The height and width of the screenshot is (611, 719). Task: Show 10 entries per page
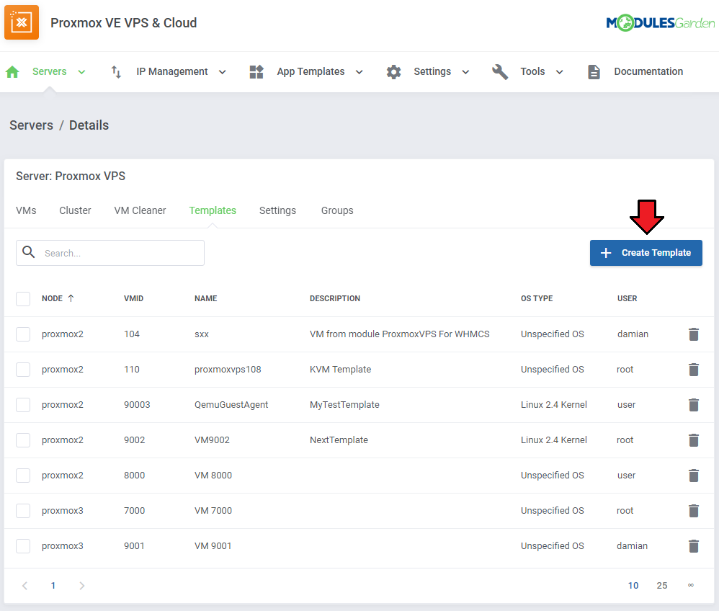(633, 586)
